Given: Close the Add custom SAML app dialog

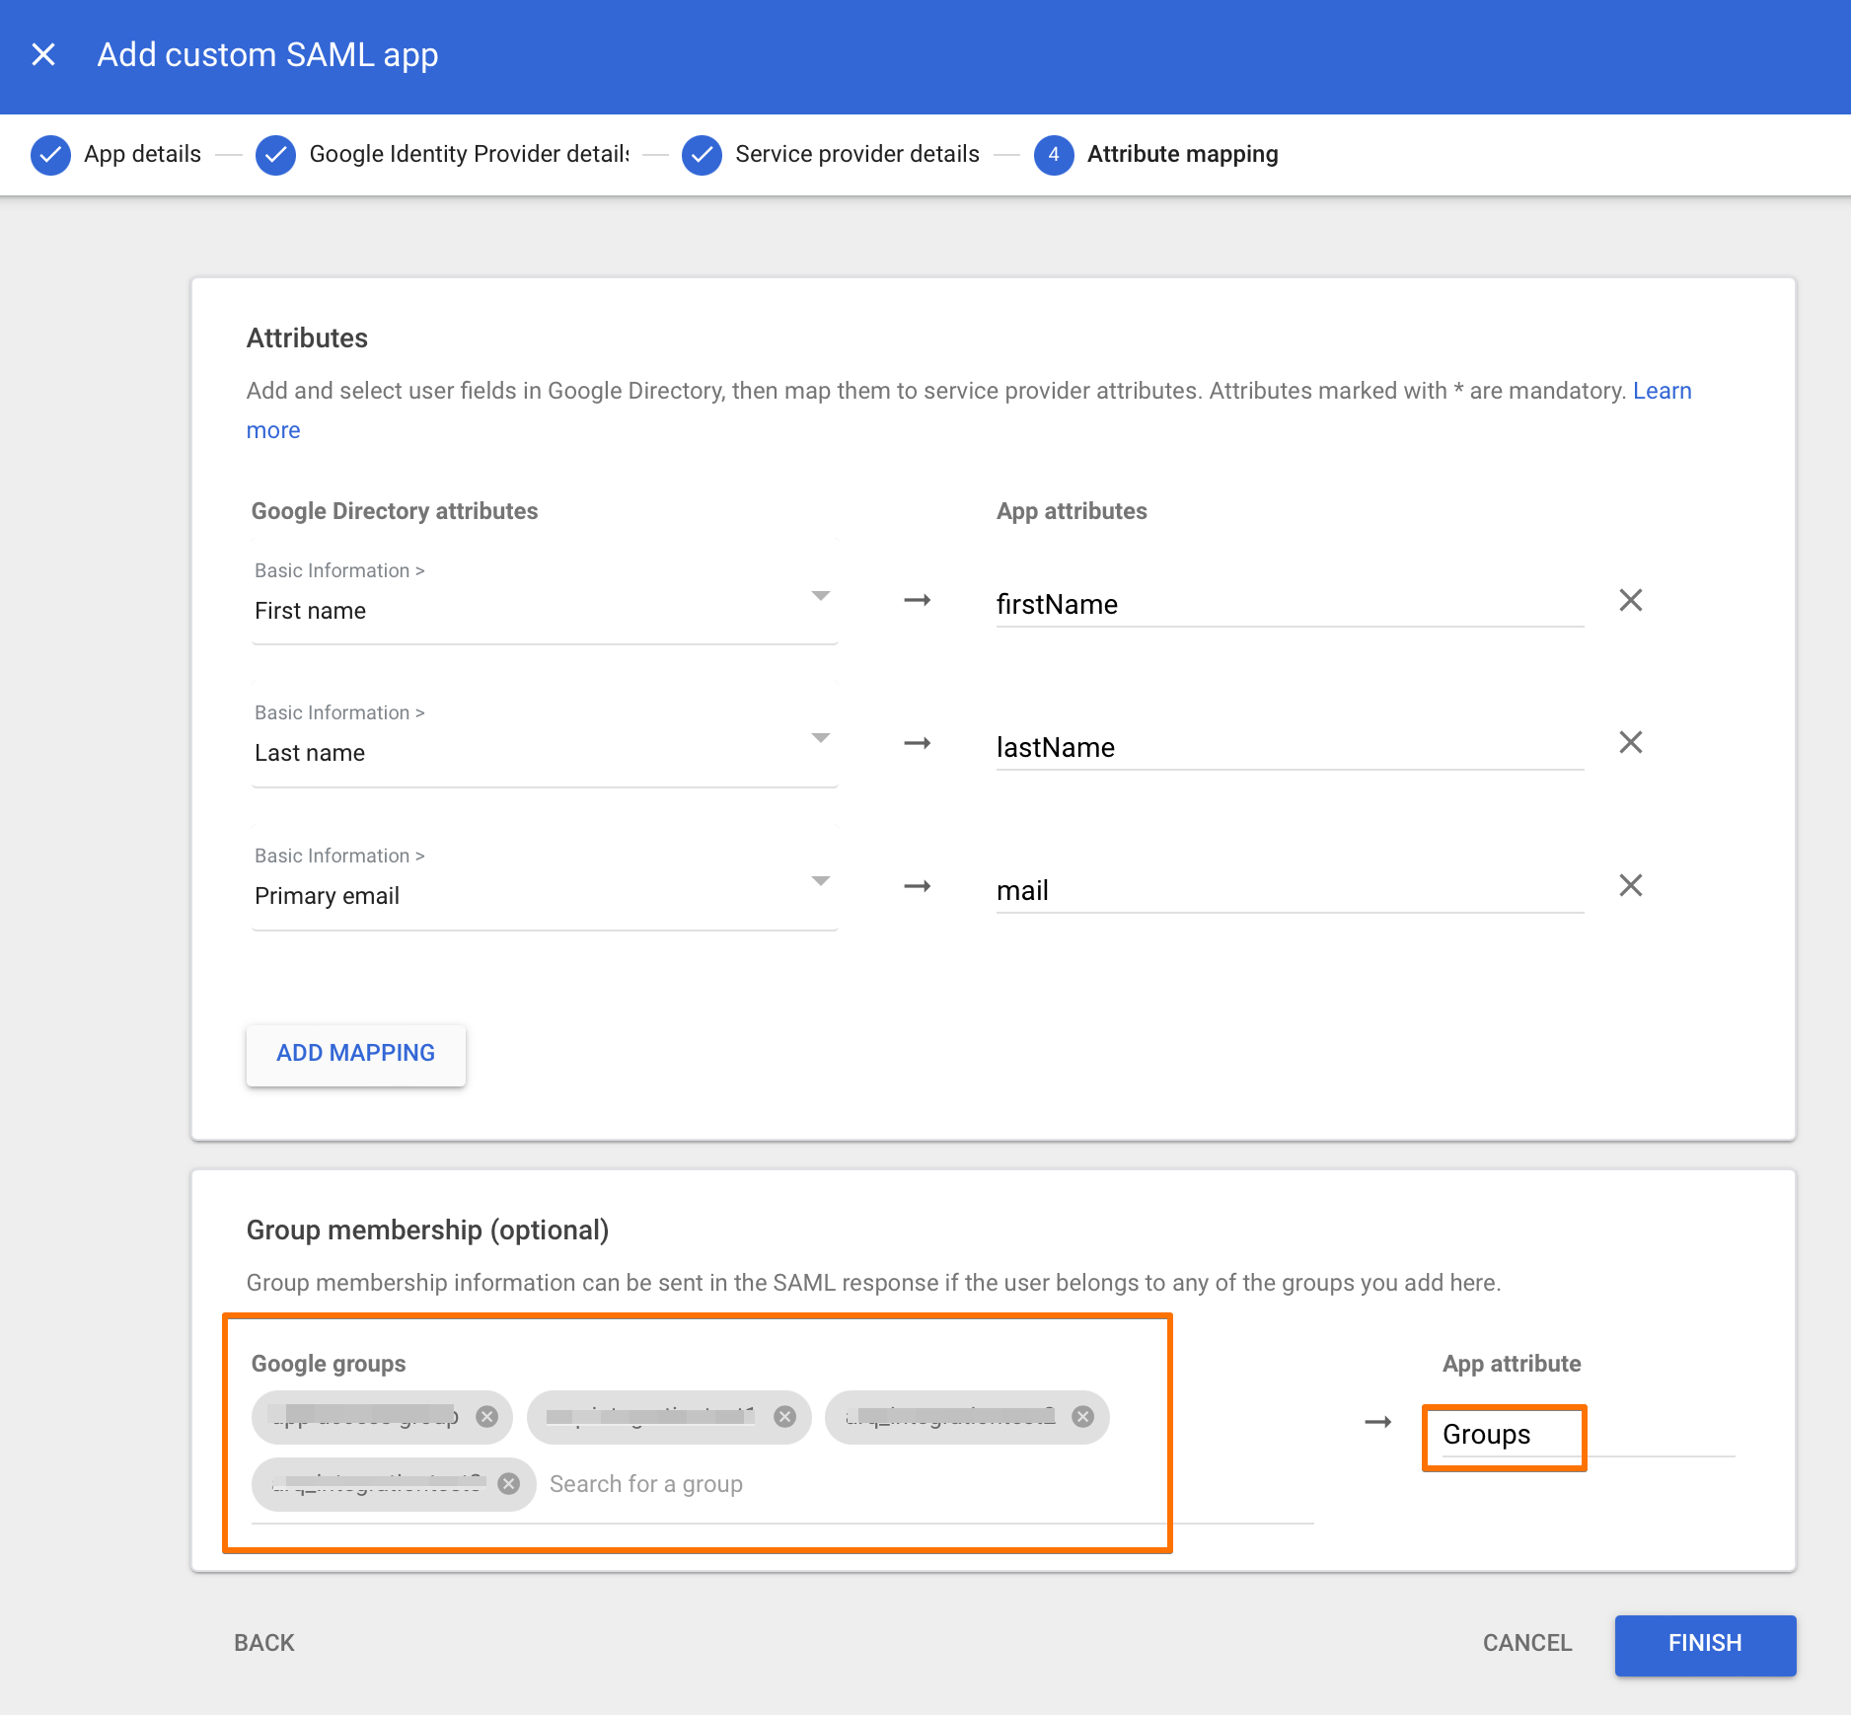Looking at the screenshot, I should [43, 54].
